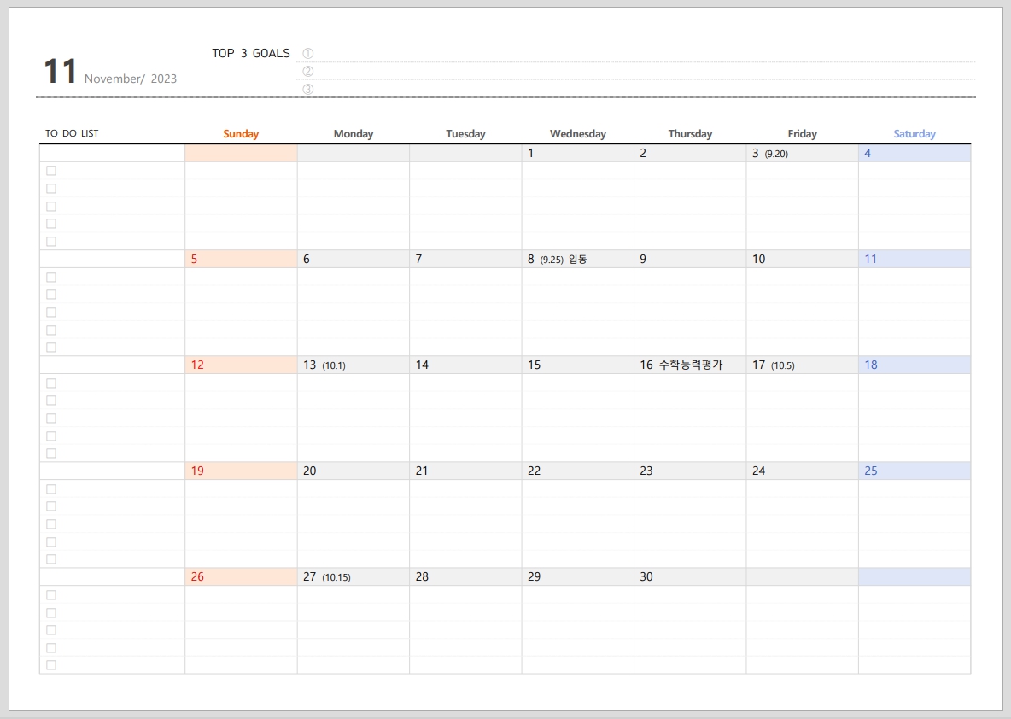Select the "TO DO LIST" heading

pyautogui.click(x=72, y=133)
